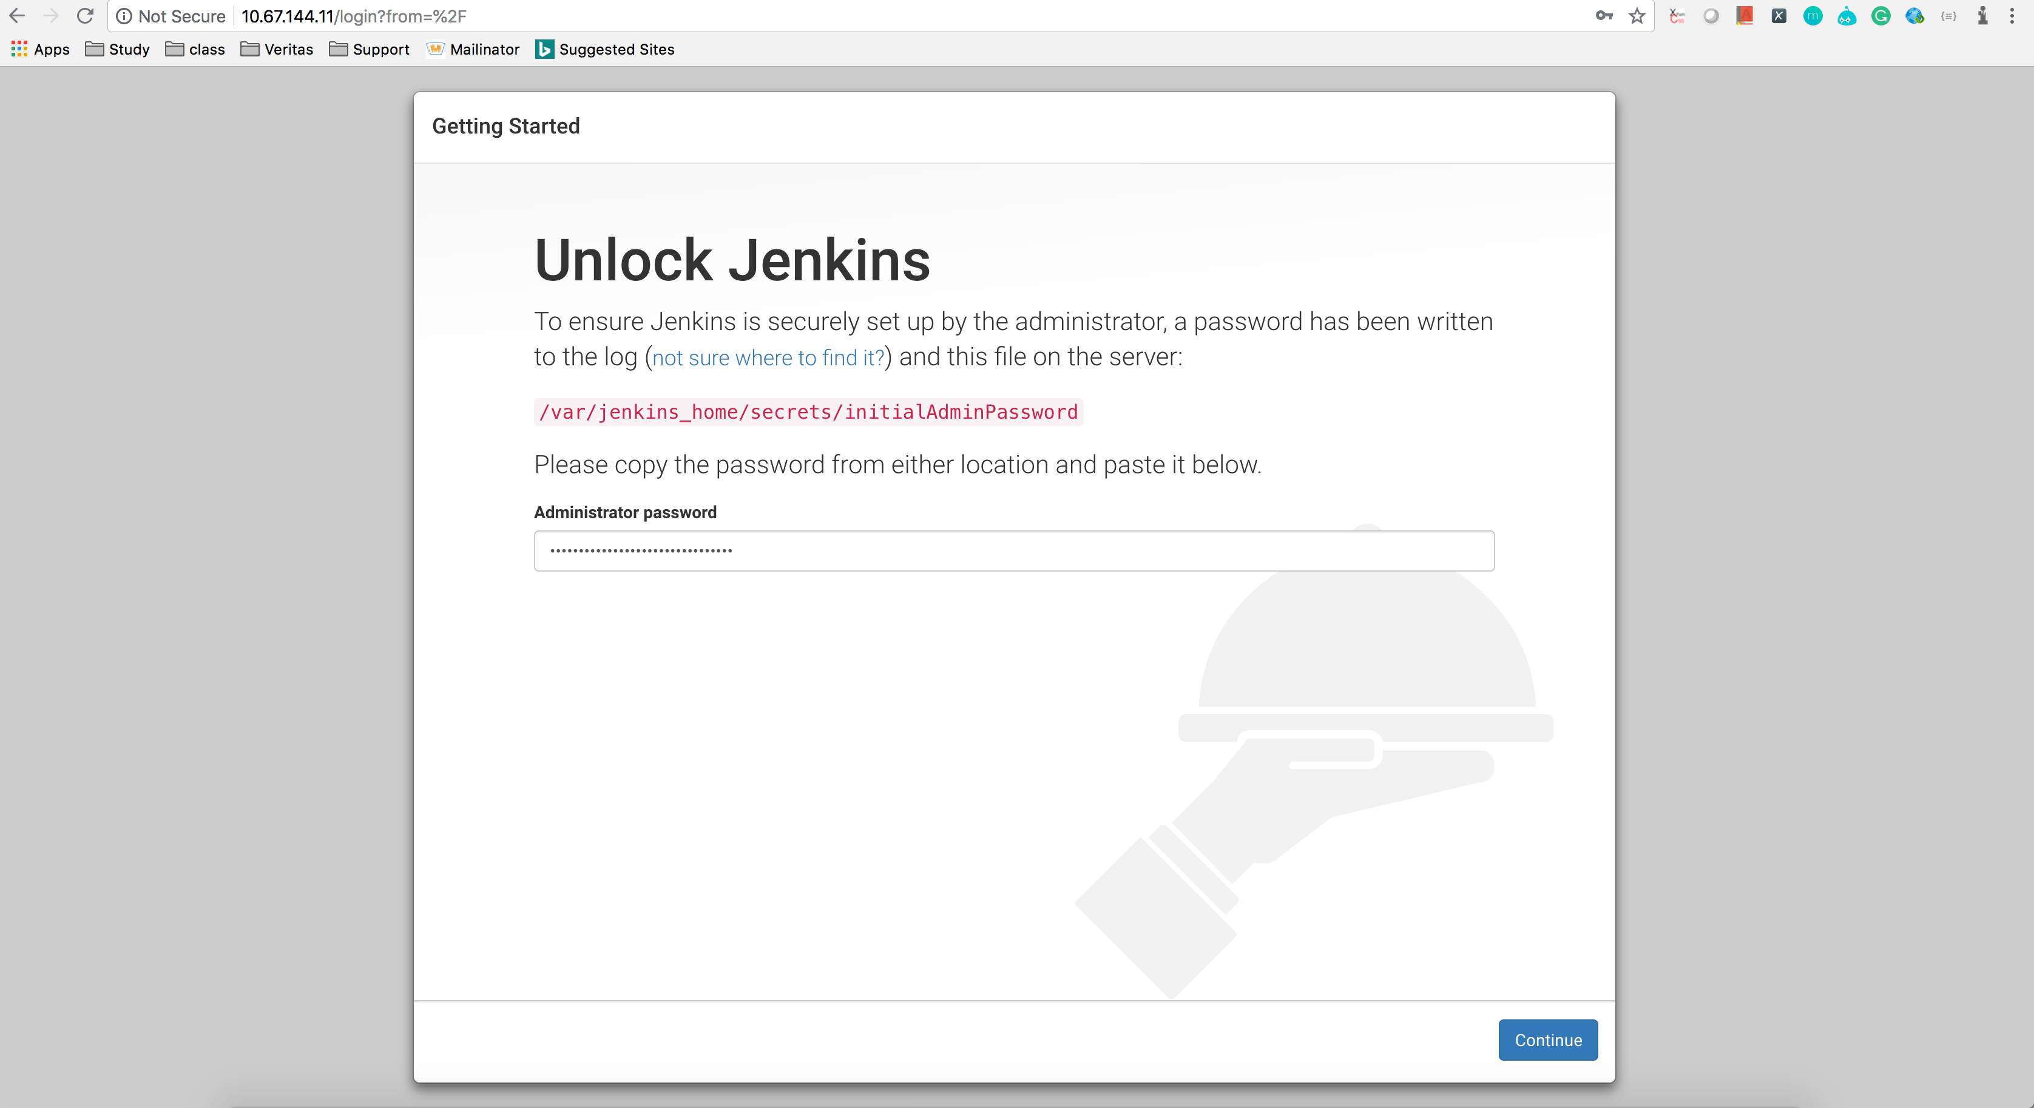
Task: Click the chess pawn extension icon
Action: [x=1982, y=16]
